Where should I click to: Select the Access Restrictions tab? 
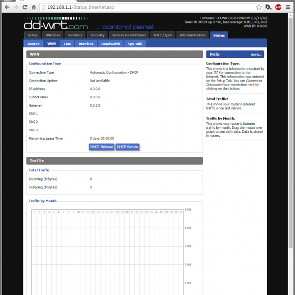[x=129, y=35]
